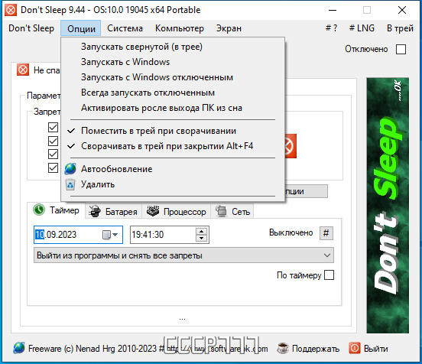Click the recycle bin icon next to Удалить

point(70,184)
